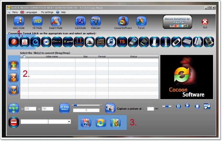Open the CocoonSoftware website icon
The height and width of the screenshot is (141, 222).
[123, 21]
